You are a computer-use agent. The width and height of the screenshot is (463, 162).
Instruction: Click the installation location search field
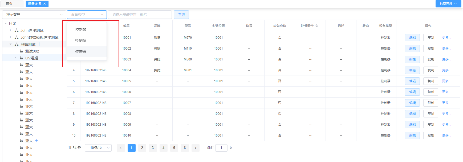pos(140,15)
